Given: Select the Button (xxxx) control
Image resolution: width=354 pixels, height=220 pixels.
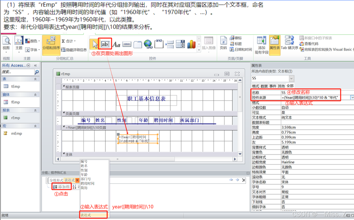Looking at the screenshot, I should click(127, 44).
